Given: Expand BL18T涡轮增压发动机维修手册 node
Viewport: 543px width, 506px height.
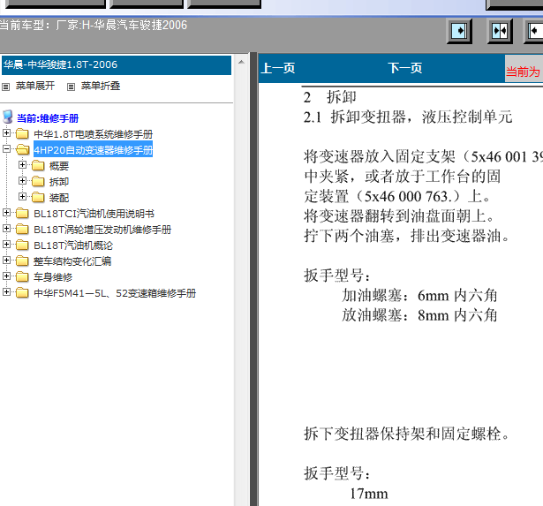Looking at the screenshot, I should [x=6, y=229].
